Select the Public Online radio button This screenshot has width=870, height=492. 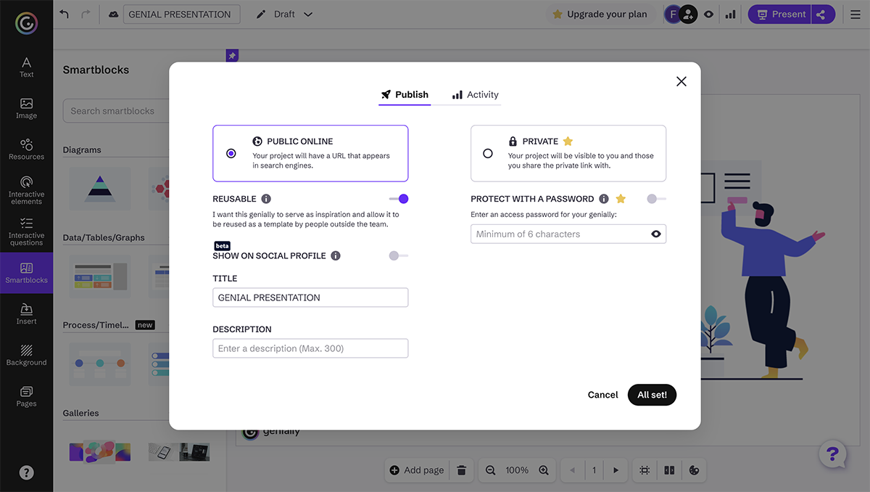231,153
